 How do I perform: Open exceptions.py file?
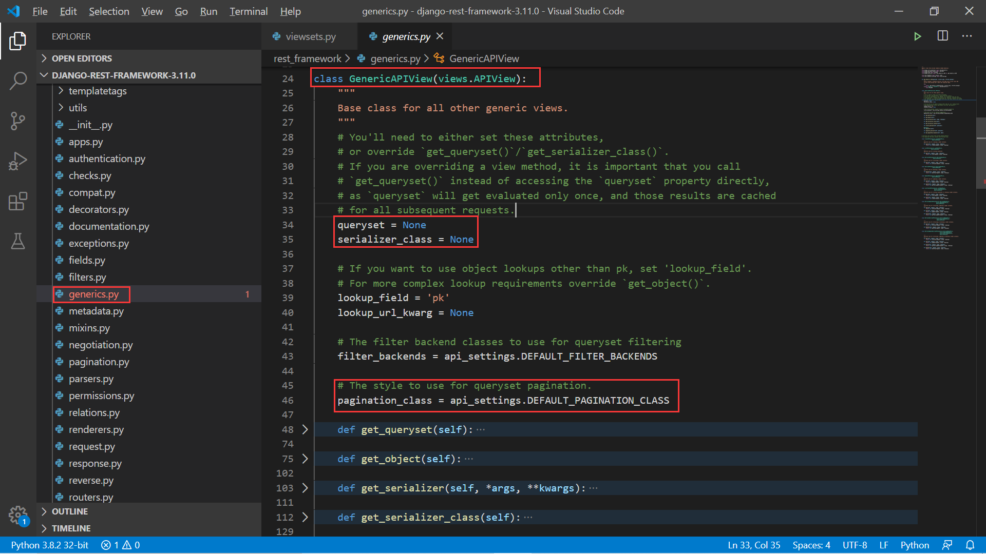pos(99,244)
